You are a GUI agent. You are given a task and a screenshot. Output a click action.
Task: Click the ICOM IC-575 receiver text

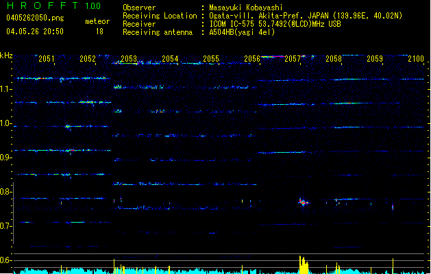[275, 24]
